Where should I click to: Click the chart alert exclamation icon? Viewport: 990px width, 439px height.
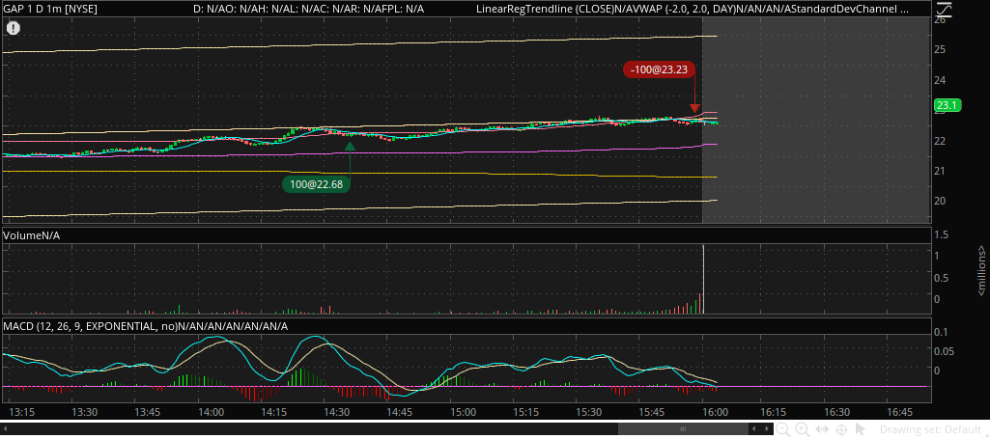(14, 28)
